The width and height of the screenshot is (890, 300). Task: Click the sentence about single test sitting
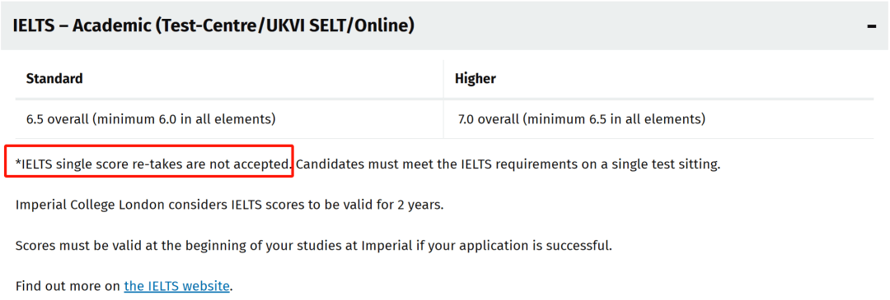click(508, 164)
